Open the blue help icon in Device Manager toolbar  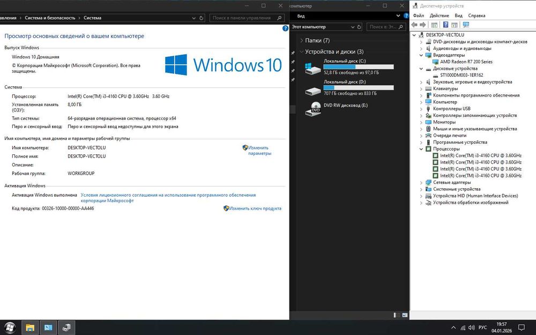tap(446, 25)
